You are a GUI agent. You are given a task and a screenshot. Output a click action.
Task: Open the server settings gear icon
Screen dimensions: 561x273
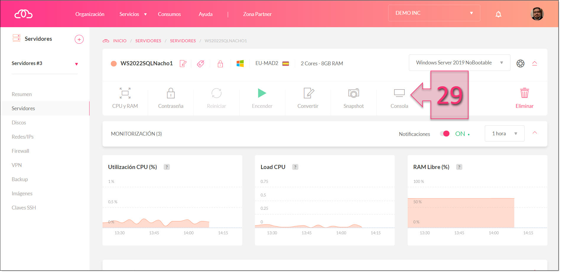[x=520, y=63]
